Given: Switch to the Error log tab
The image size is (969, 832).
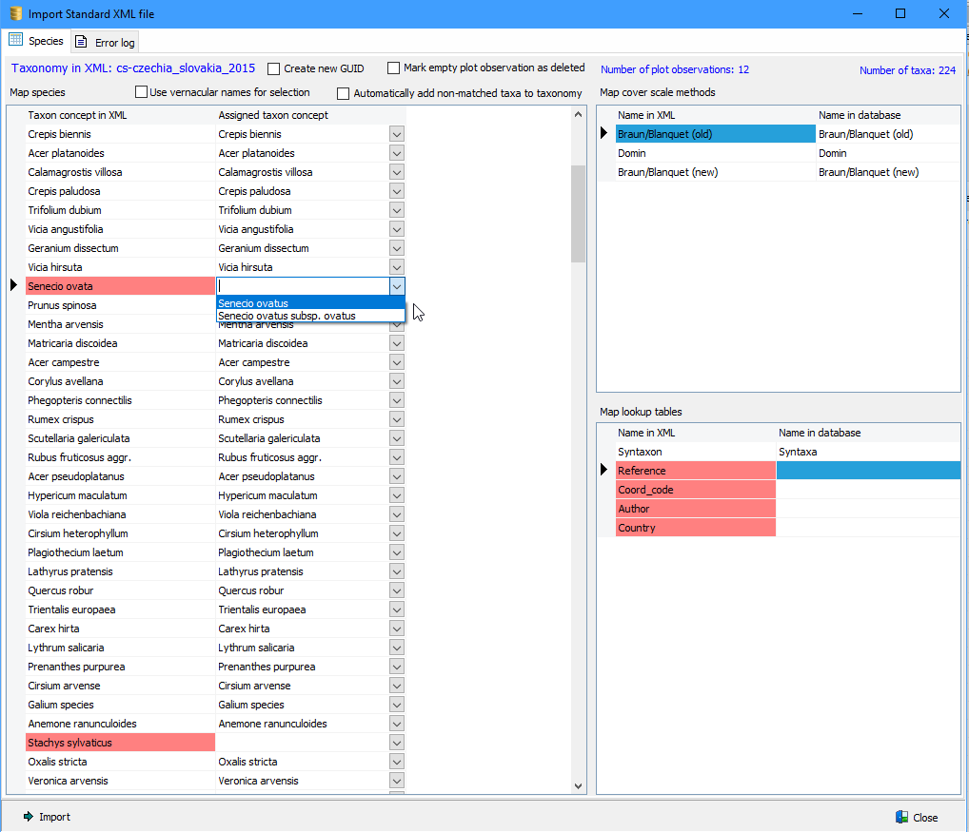Looking at the screenshot, I should (x=106, y=42).
